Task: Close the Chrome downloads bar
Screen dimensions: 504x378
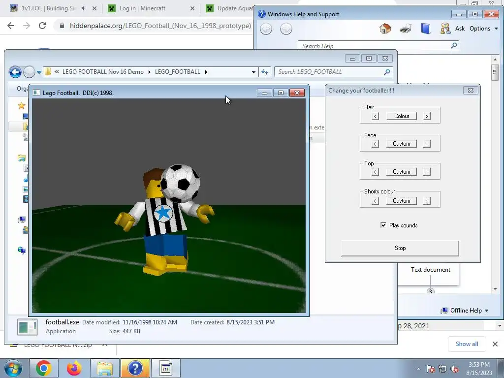Action: tap(495, 344)
